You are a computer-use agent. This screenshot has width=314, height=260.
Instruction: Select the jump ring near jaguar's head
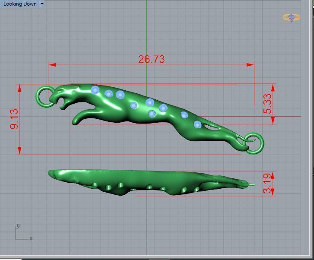point(45,97)
